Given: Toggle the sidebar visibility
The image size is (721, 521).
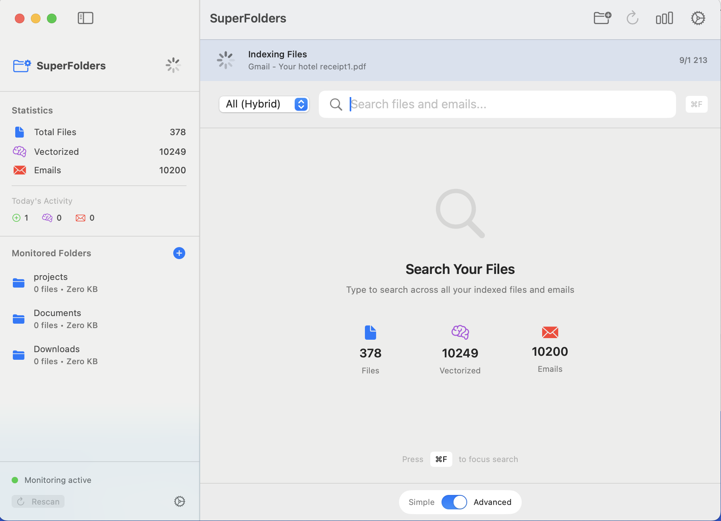Looking at the screenshot, I should (85, 18).
